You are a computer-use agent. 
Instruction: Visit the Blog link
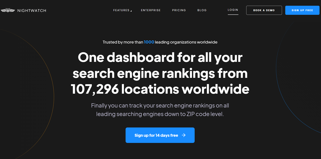click(x=202, y=10)
